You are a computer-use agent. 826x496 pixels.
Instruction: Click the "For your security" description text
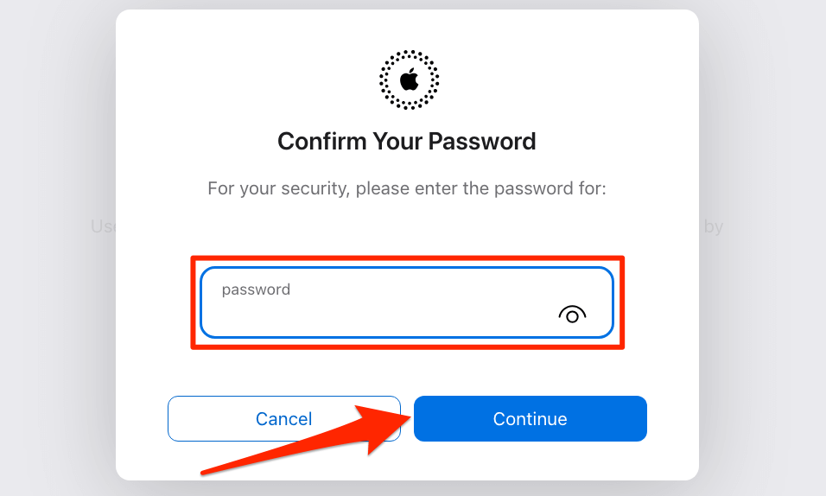407,188
